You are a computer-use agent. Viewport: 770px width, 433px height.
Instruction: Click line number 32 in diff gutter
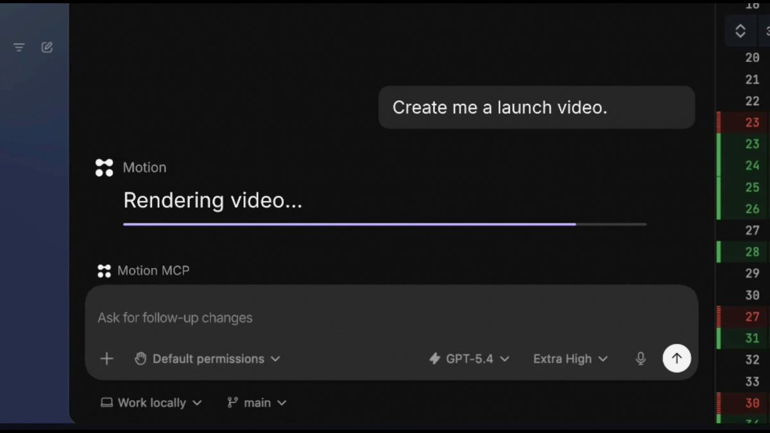click(x=752, y=360)
